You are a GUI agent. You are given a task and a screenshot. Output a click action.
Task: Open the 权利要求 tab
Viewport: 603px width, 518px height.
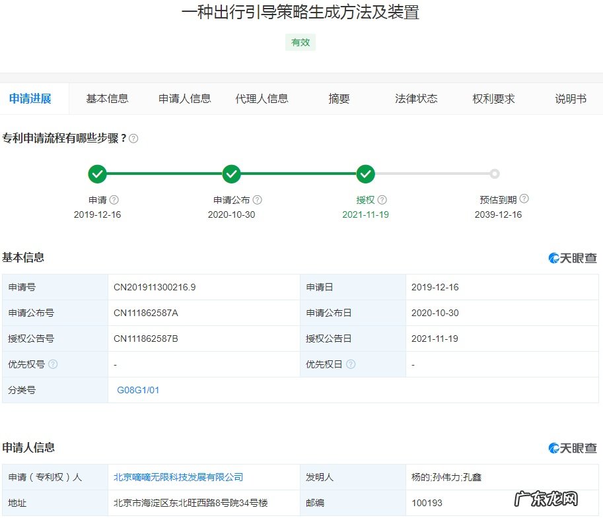click(493, 98)
